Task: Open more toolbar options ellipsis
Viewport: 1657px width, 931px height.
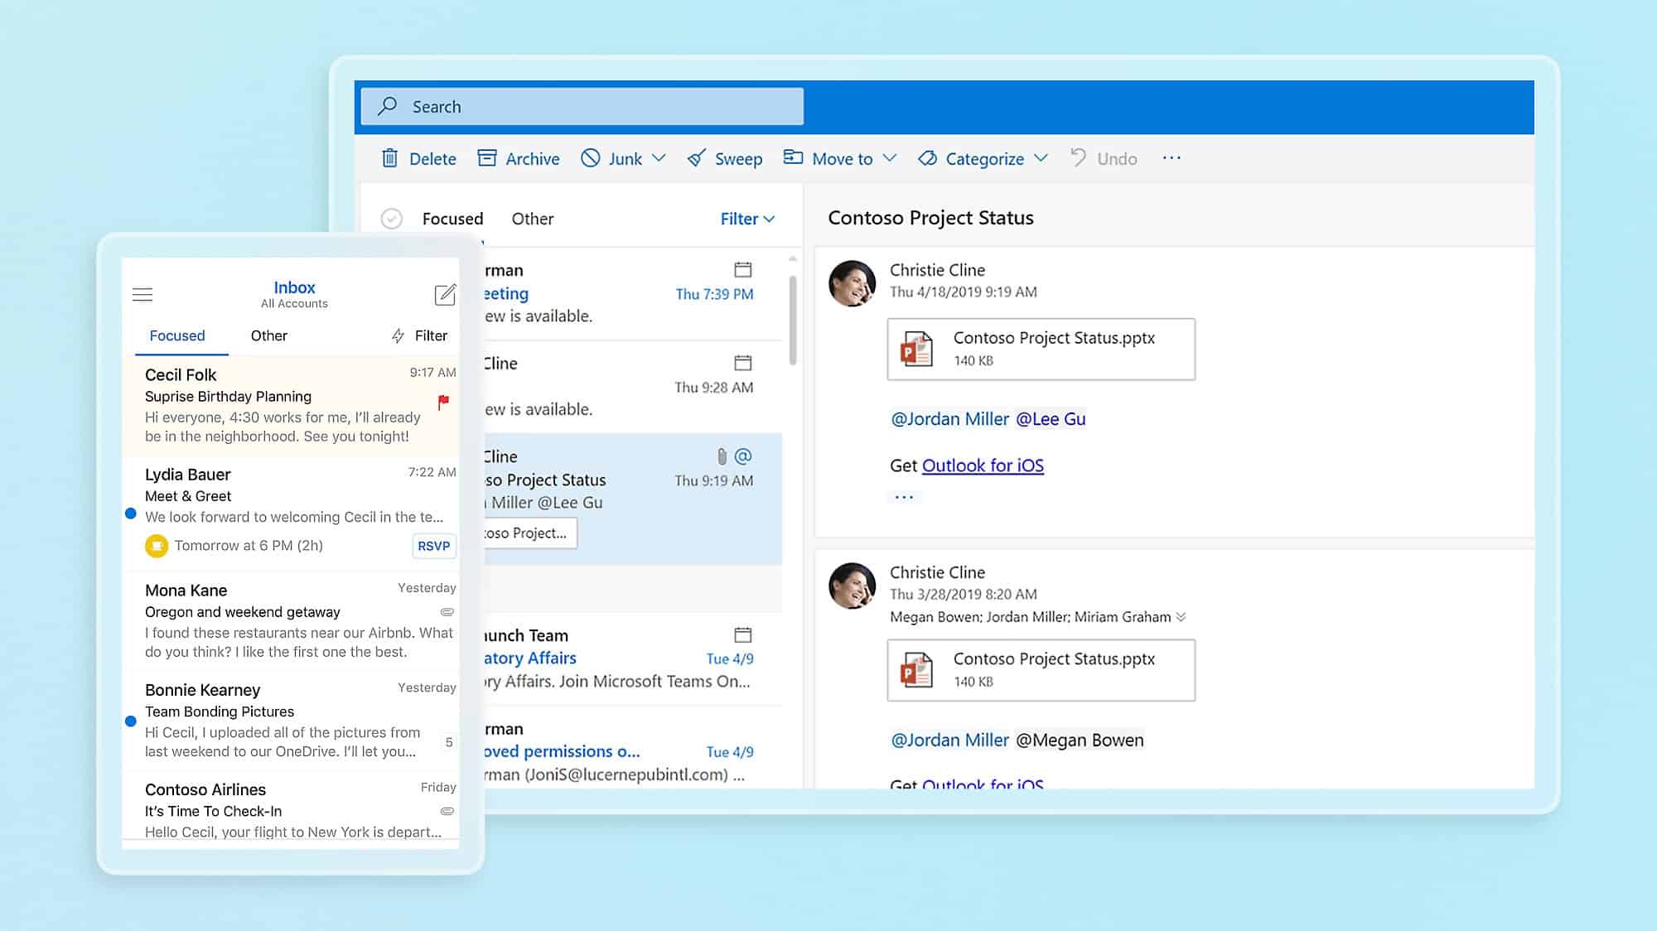Action: 1171,157
